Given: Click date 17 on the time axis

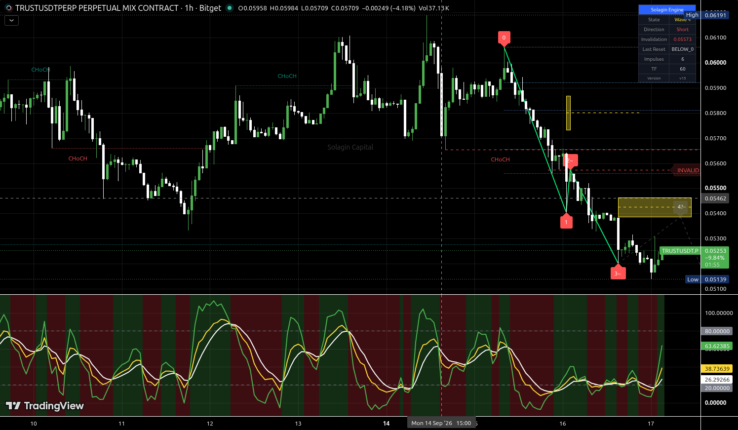Looking at the screenshot, I should [651, 424].
